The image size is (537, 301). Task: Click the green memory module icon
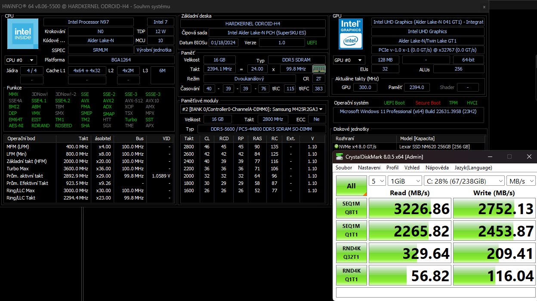[x=319, y=69]
